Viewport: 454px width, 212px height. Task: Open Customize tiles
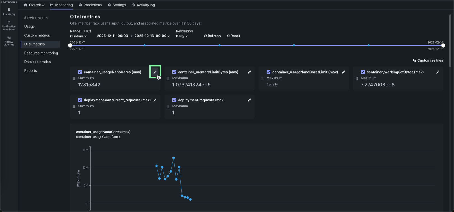click(x=428, y=60)
